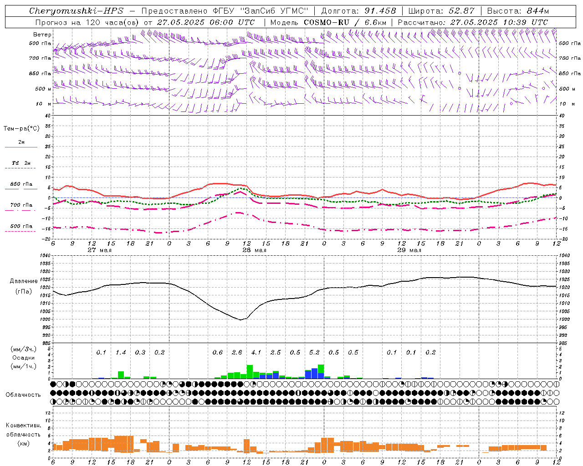Click the 29 мая date label
This screenshot has height=466, width=583.
409,250
